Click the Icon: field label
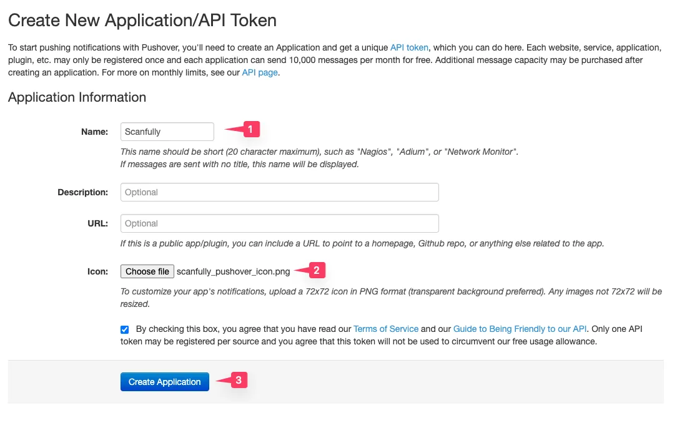This screenshot has height=423, width=687. pos(97,271)
